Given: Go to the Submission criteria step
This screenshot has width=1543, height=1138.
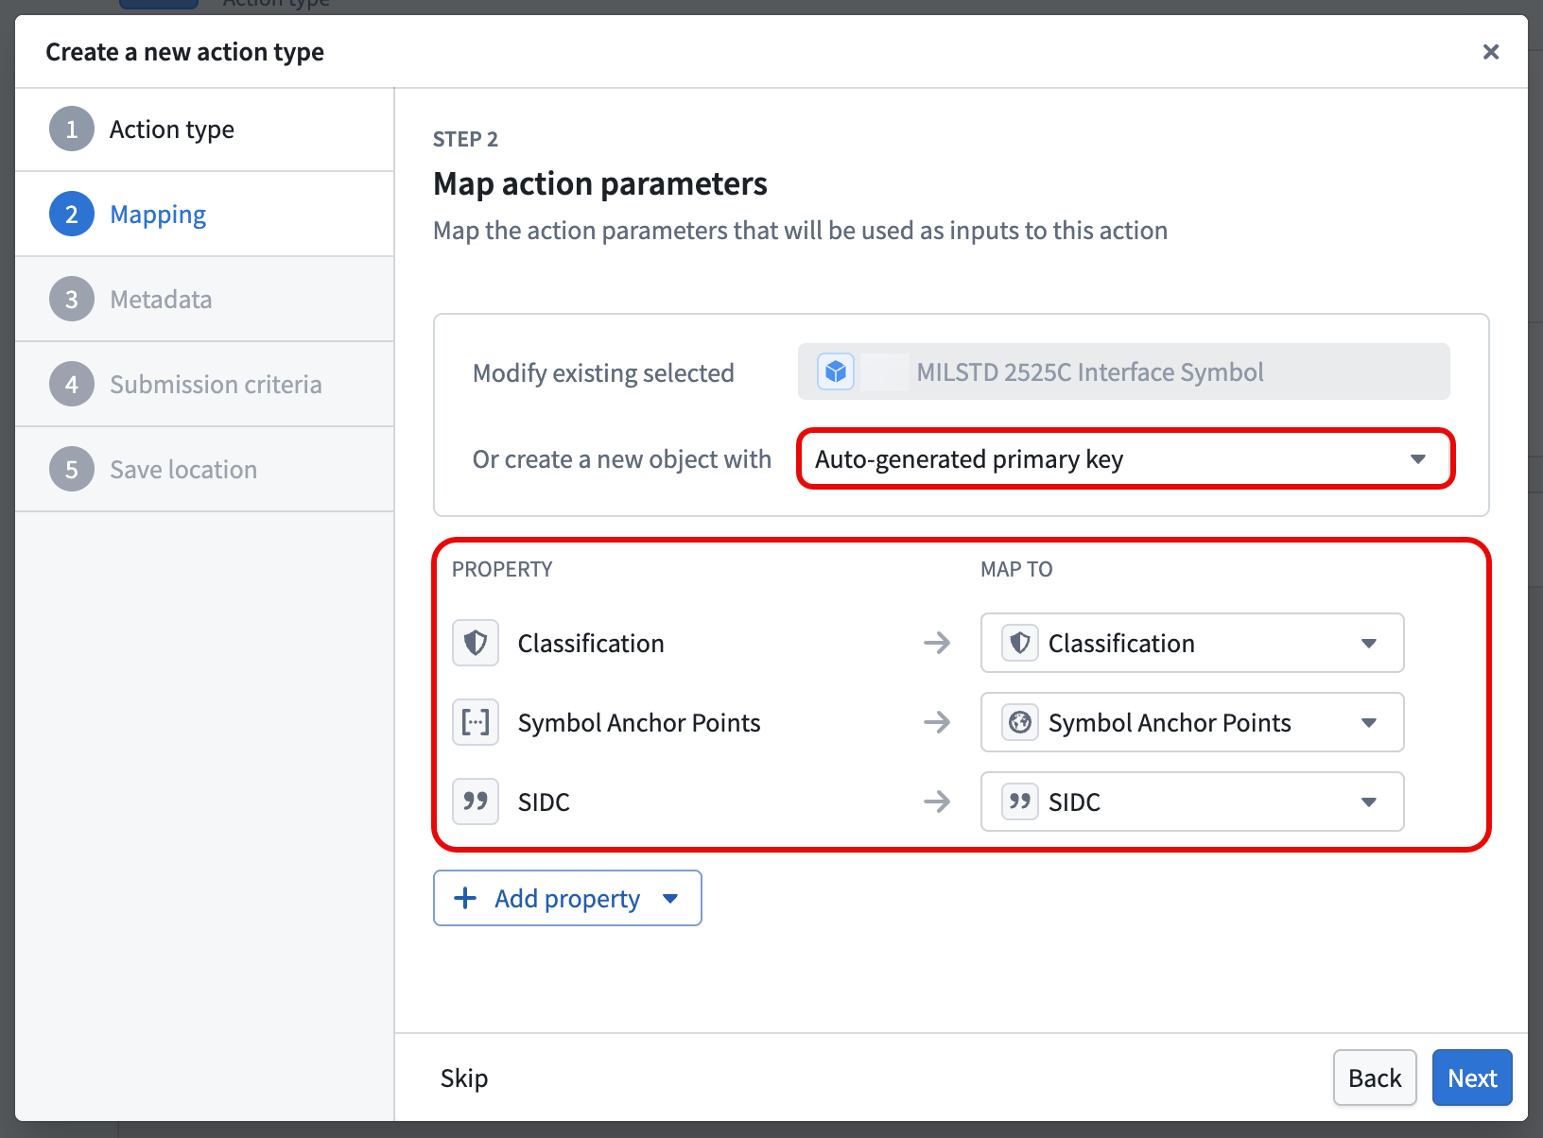Looking at the screenshot, I should 204,385.
